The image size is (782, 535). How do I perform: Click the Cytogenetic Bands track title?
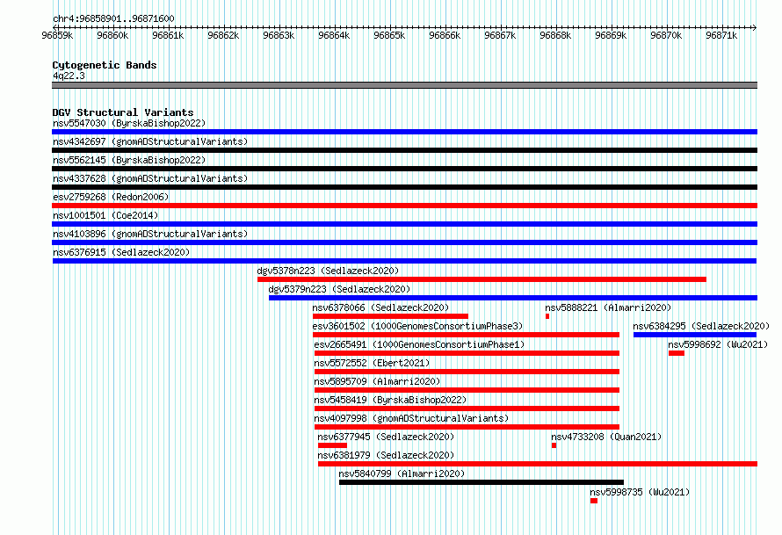pos(105,65)
